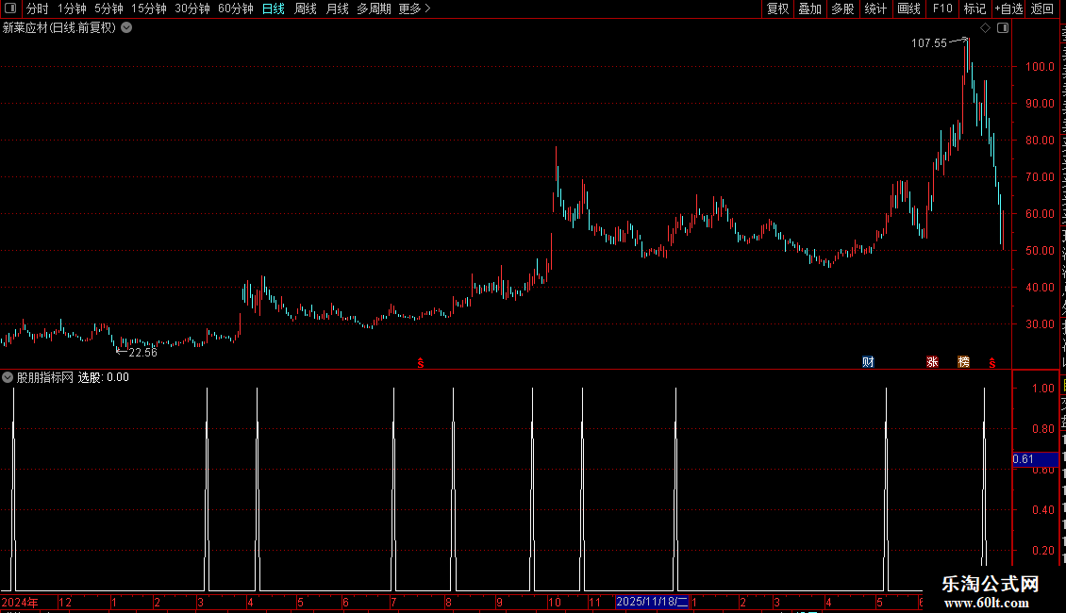Click the red 涨 event marker
This screenshot has width=1066, height=613.
pos(933,362)
